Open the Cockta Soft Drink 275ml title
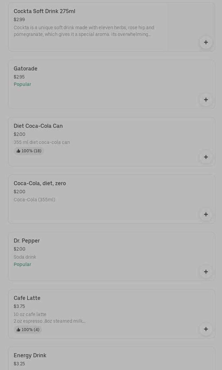 (x=44, y=11)
